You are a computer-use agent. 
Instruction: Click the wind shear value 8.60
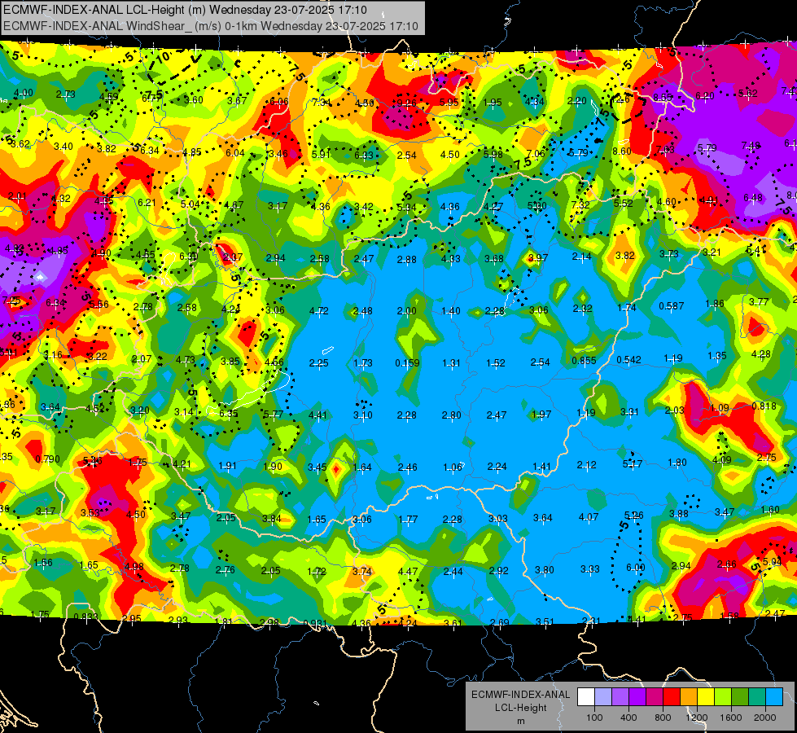[x=622, y=151]
